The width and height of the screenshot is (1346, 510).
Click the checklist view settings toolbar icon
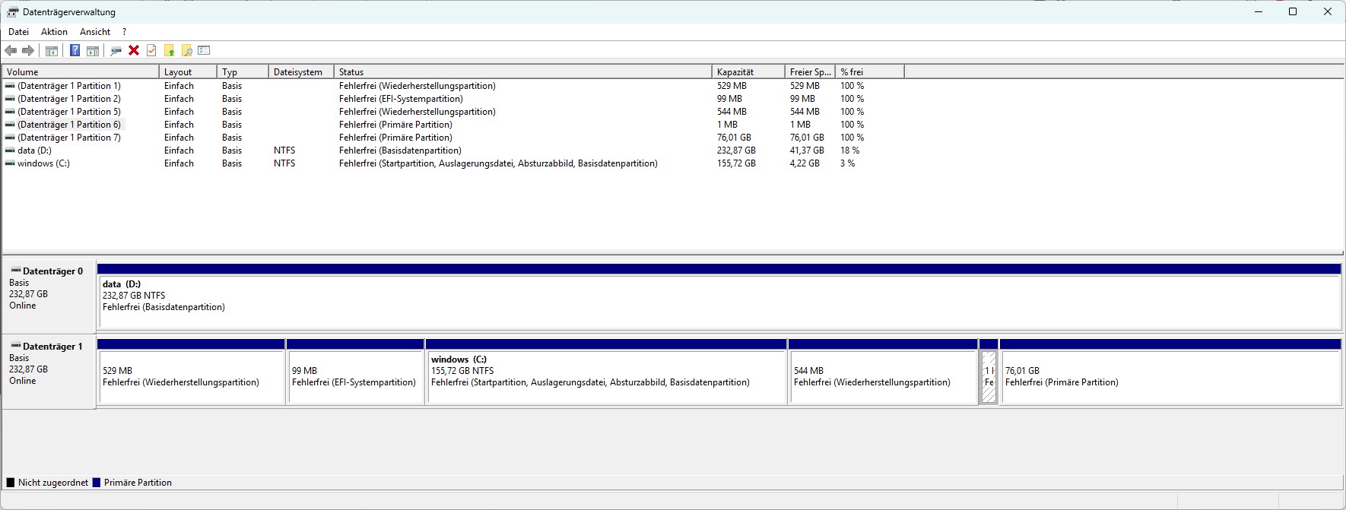click(204, 51)
